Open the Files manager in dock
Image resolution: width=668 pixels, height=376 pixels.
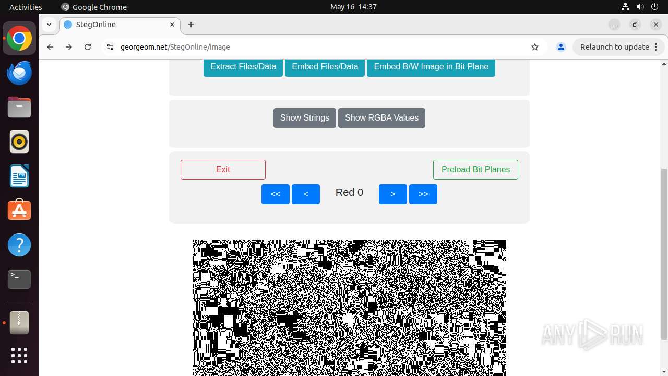coord(19,108)
